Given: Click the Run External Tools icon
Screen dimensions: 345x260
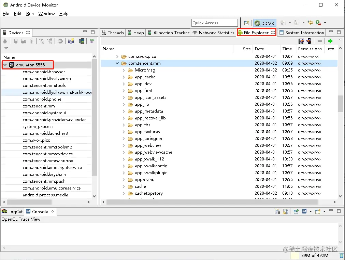Looking at the screenshot, I should tap(318, 23).
